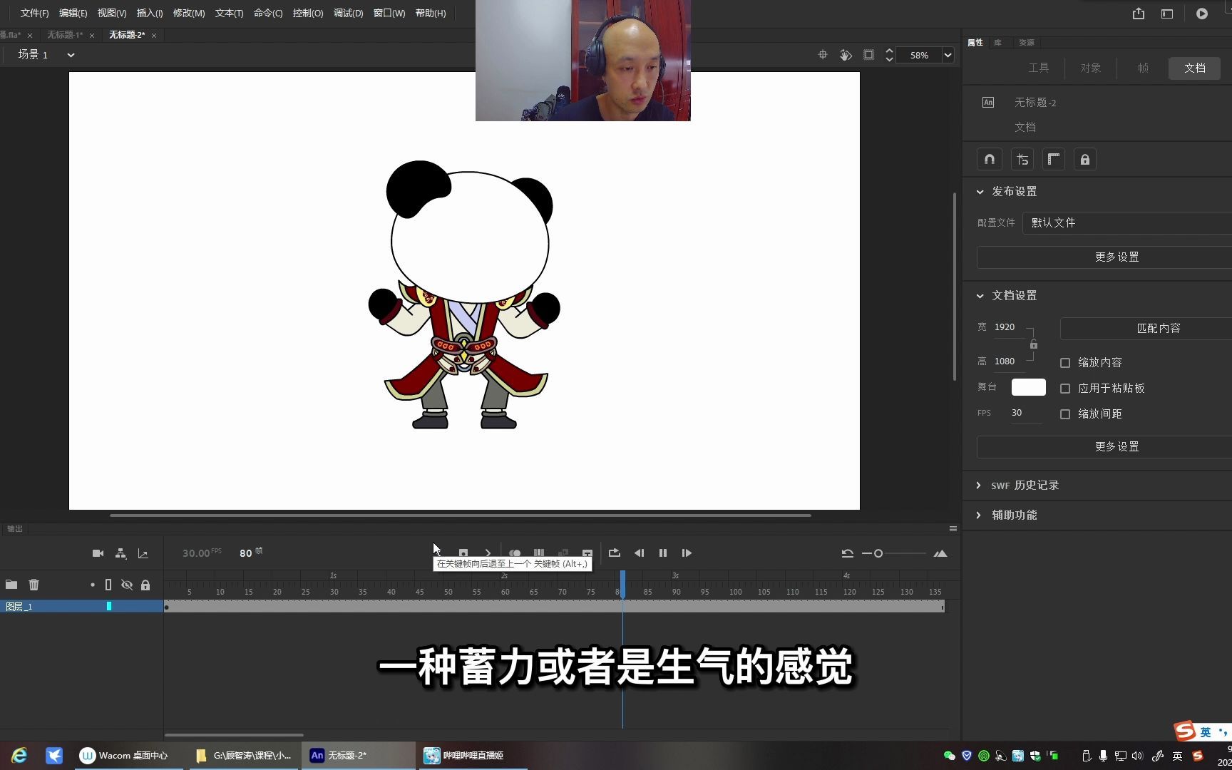Viewport: 1232px width, 770px height.
Task: Select the 图层_1 layer
Action: pos(81,606)
